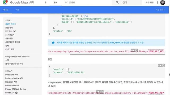
Task: Open 모범 사례 in the sidebar
Action: [9, 28]
